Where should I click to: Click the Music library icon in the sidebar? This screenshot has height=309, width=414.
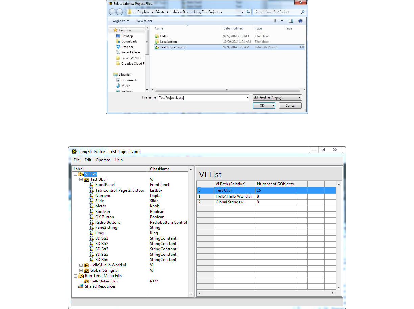pos(118,86)
